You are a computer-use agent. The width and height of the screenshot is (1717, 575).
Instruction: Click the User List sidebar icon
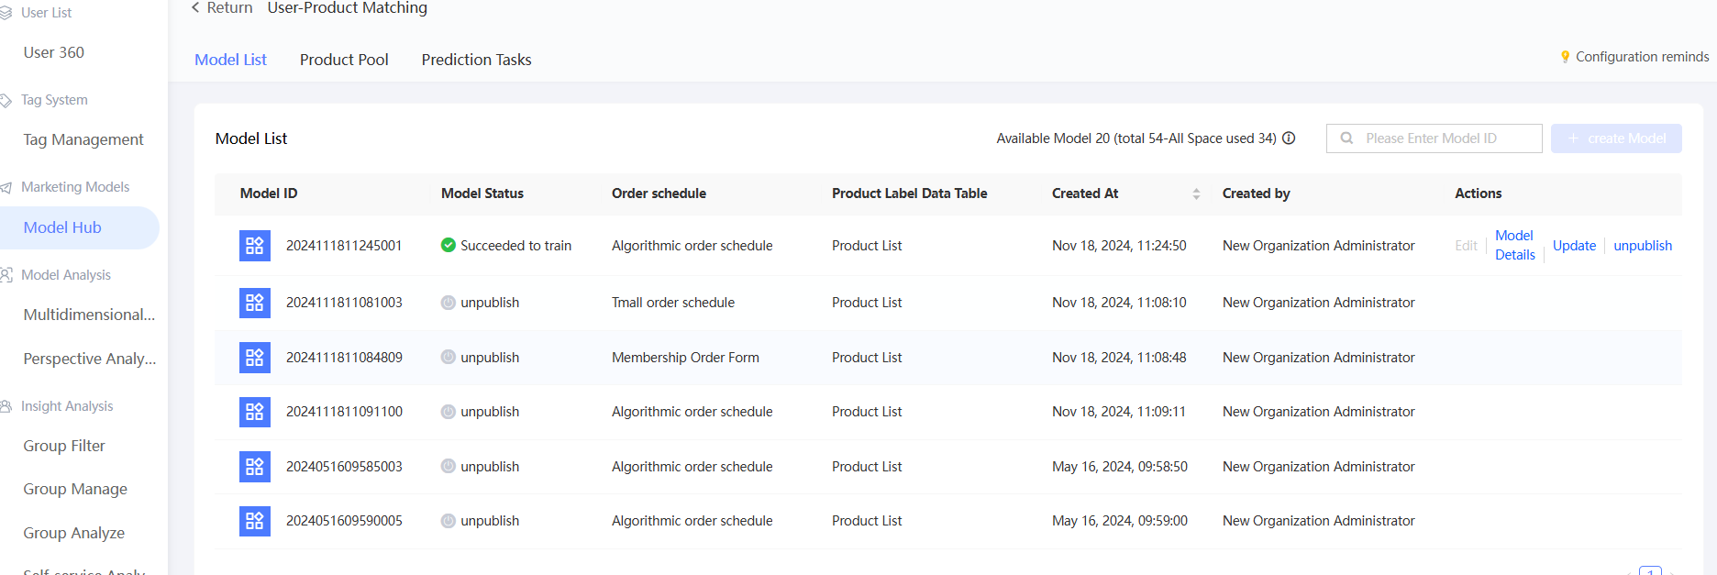(6, 13)
